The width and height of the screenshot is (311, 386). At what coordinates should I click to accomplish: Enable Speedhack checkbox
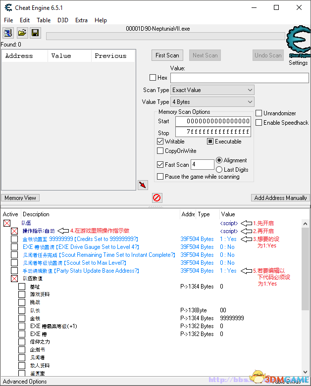tap(259, 123)
